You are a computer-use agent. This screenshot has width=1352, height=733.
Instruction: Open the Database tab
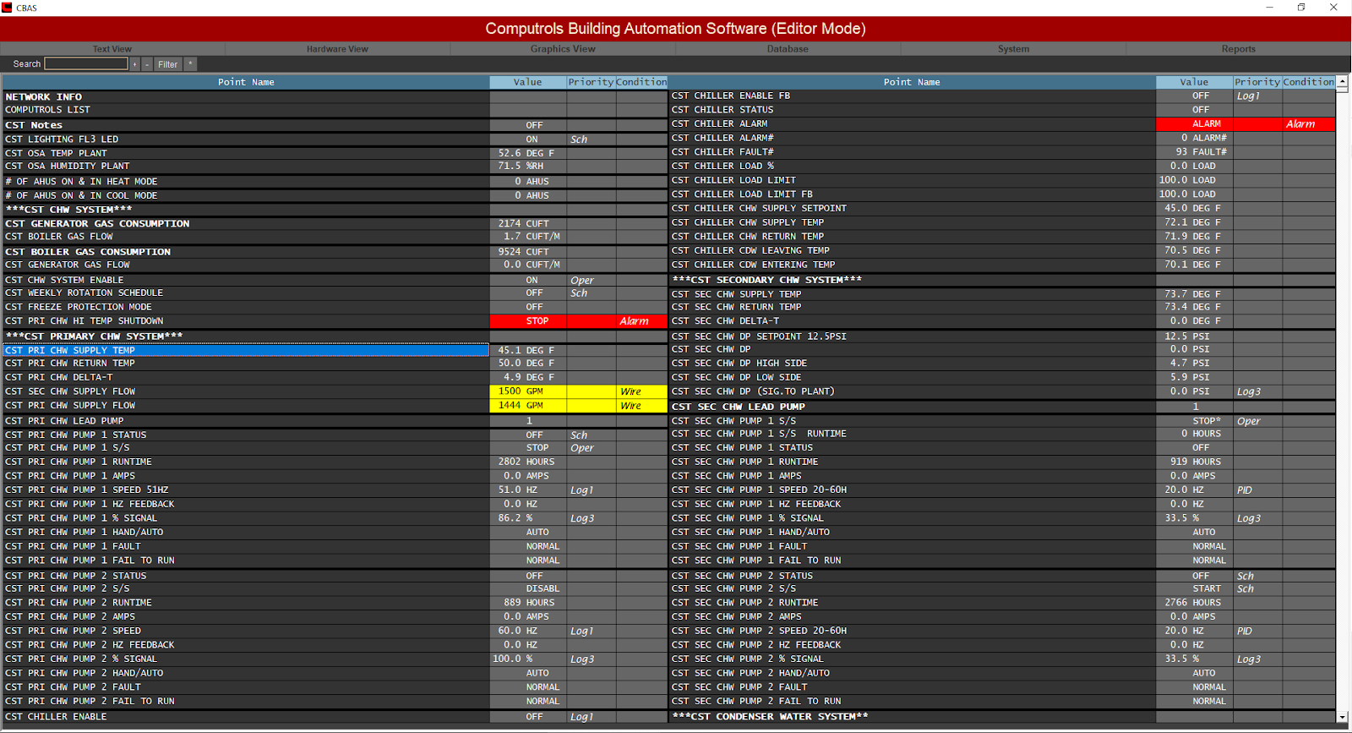coord(788,49)
